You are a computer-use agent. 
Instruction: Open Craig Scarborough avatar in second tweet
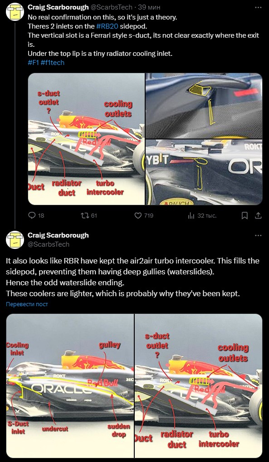[x=15, y=240]
